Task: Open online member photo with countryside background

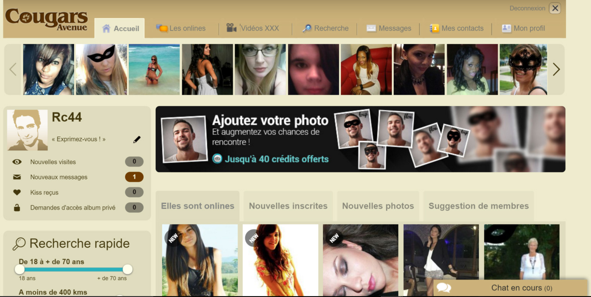Action: click(x=200, y=260)
